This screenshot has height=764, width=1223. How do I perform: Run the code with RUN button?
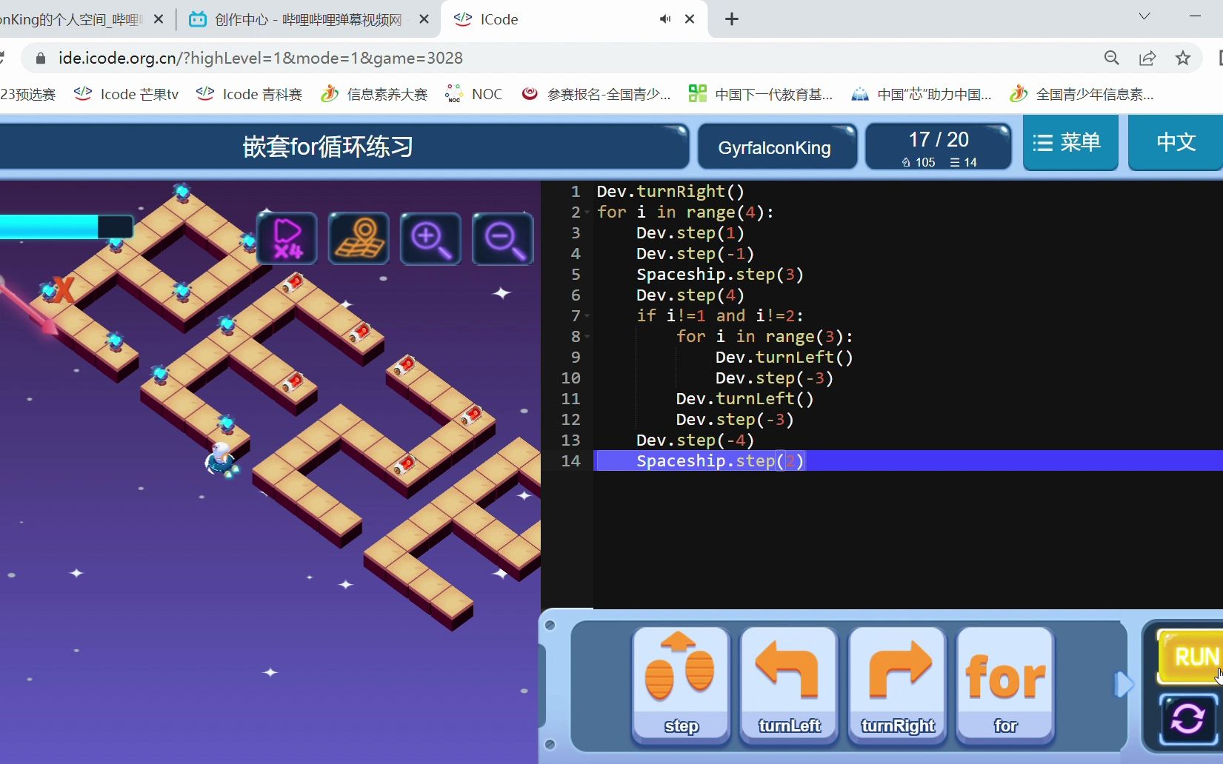coord(1191,657)
